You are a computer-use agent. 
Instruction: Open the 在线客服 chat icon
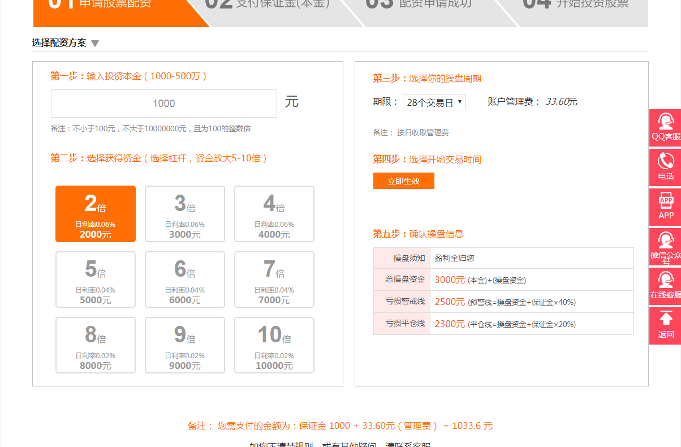pos(666,286)
